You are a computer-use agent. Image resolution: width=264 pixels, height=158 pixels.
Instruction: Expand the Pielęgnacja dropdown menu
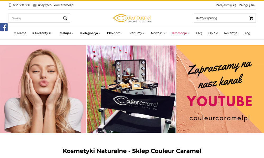pyautogui.click(x=90, y=33)
